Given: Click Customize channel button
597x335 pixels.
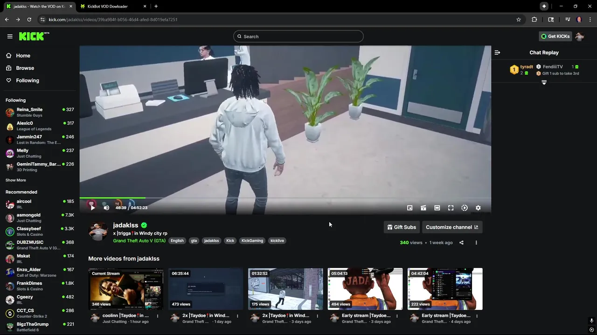Looking at the screenshot, I should 452,227.
